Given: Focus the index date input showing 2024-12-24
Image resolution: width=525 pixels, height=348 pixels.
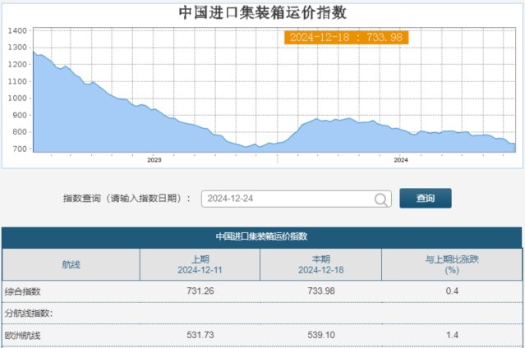Looking at the screenshot, I should pos(288,199).
